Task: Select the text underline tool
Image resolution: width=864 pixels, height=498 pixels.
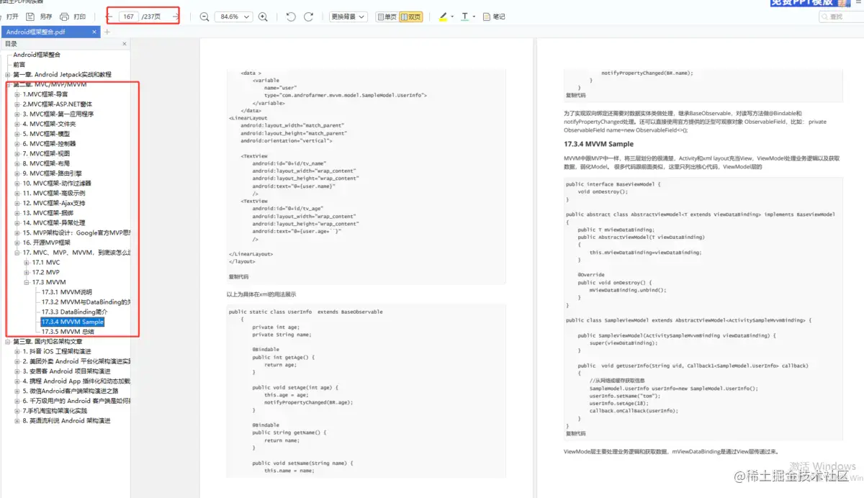Action: (x=465, y=17)
